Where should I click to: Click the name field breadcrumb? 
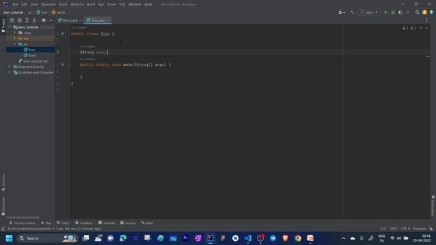pyautogui.click(x=59, y=12)
